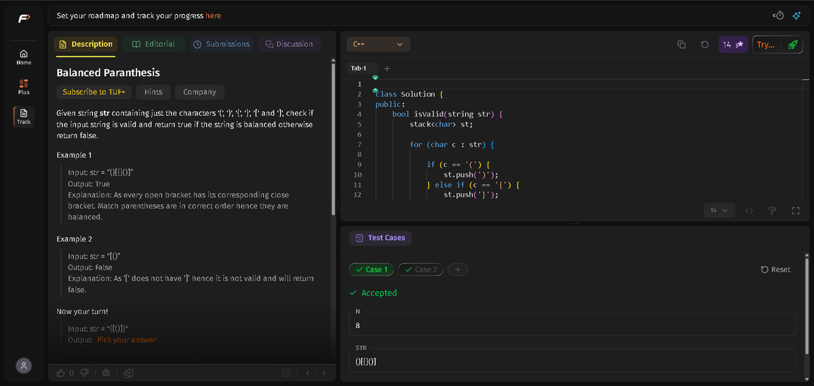Click 'Pick your answer' option
Screen dimensions: 814x386
pyautogui.click(x=127, y=340)
